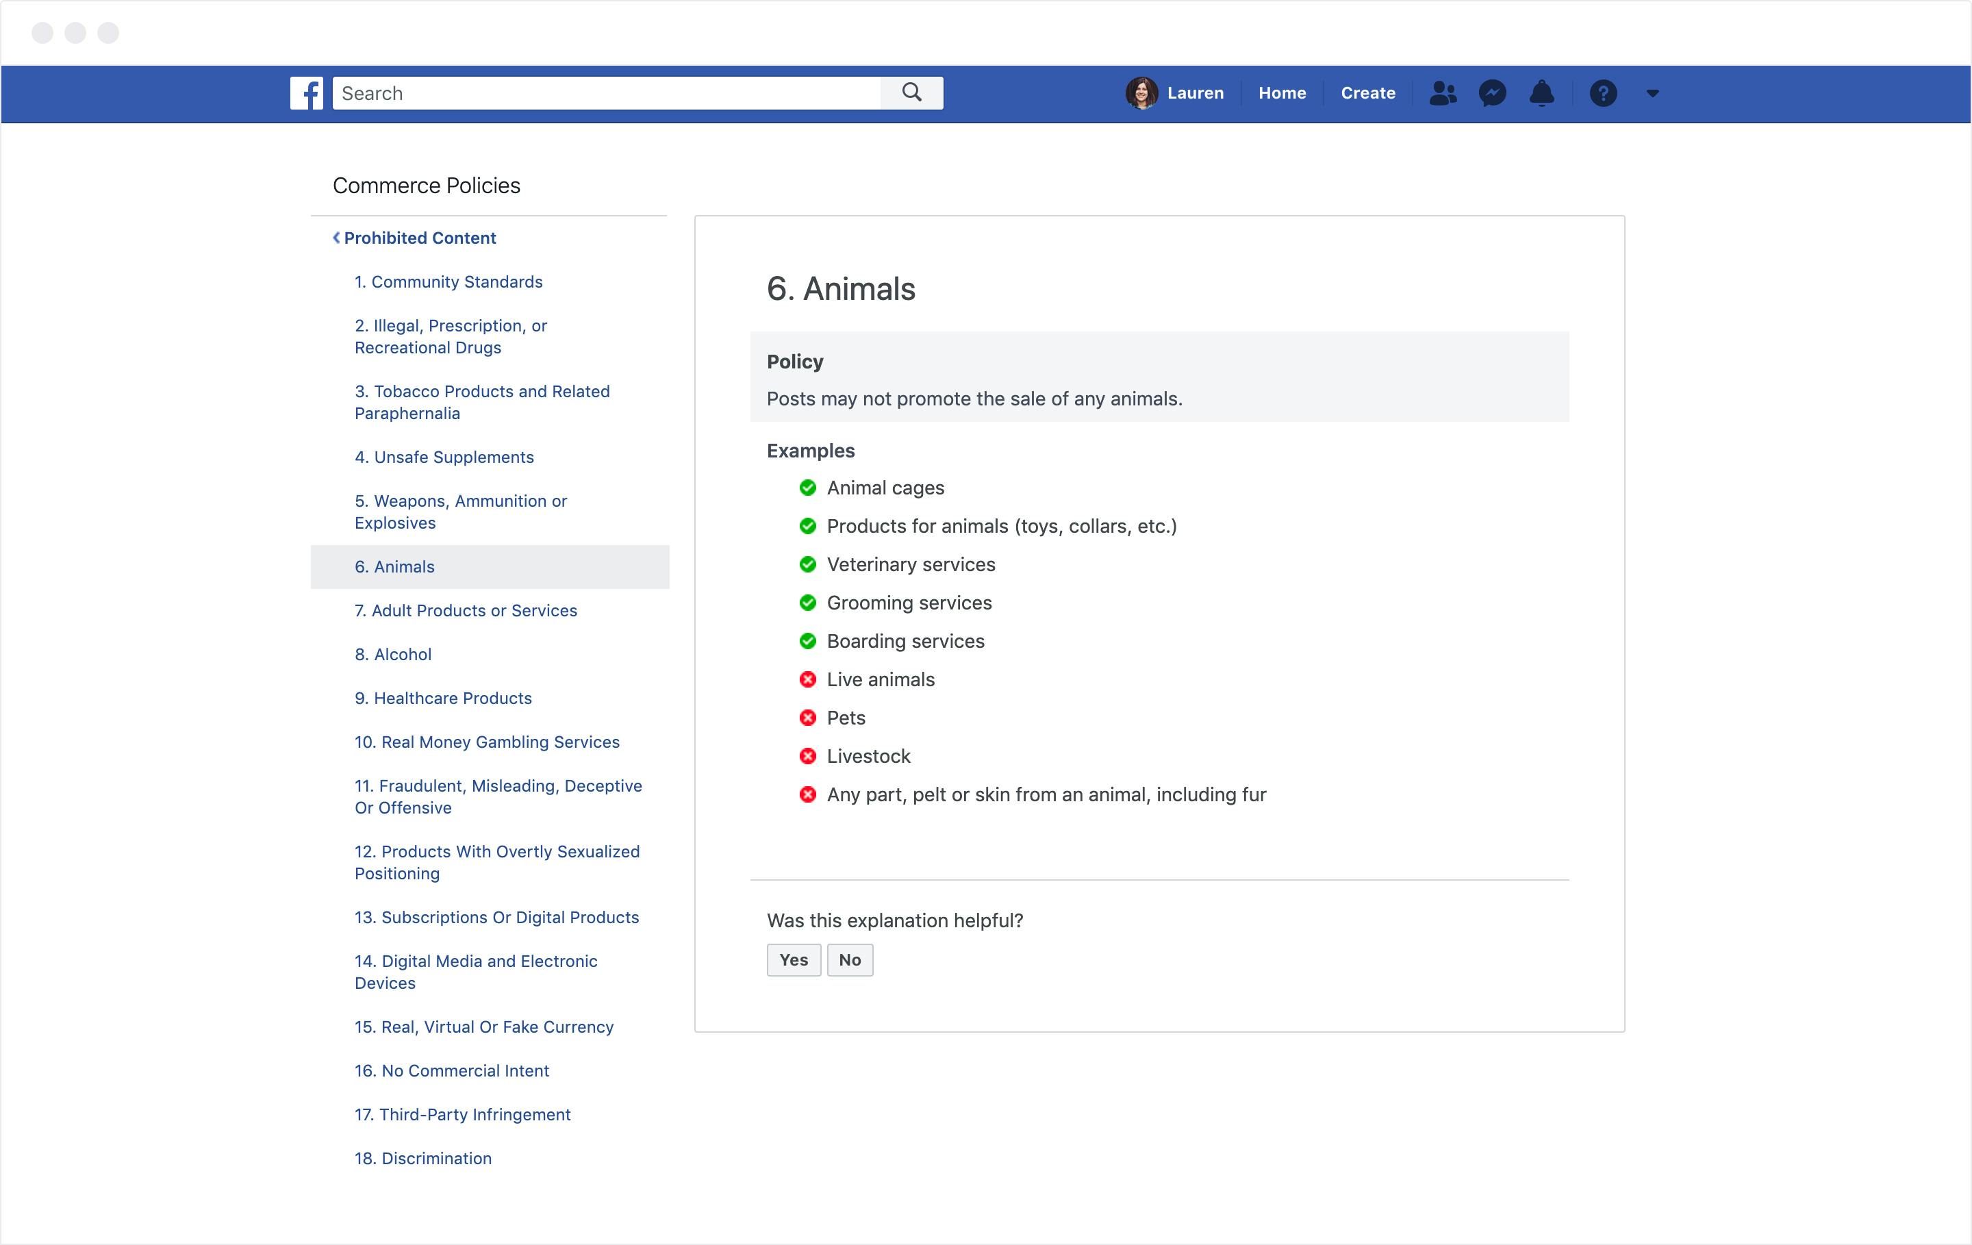Click the Home menu item
This screenshot has height=1245, width=1972.
pyautogui.click(x=1282, y=93)
